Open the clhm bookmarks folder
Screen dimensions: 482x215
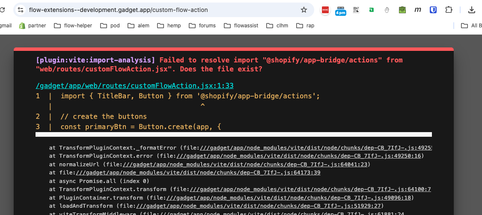point(277,26)
